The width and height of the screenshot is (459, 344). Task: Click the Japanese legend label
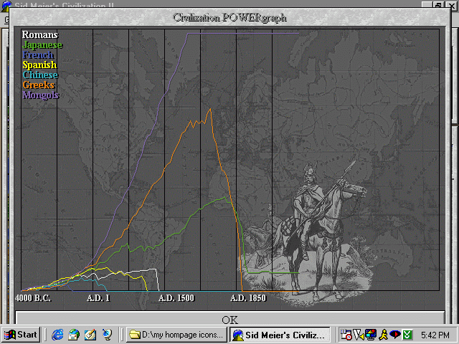(x=42, y=45)
